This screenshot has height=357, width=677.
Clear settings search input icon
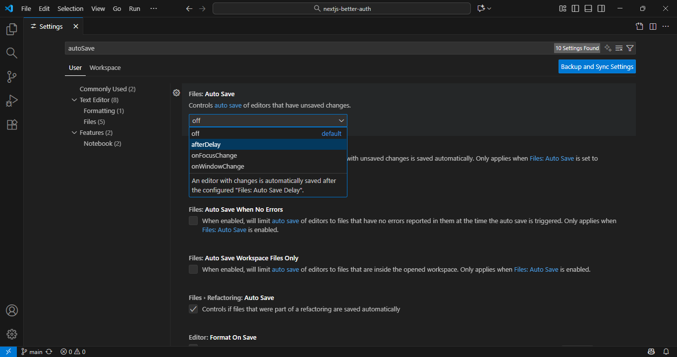pos(619,48)
